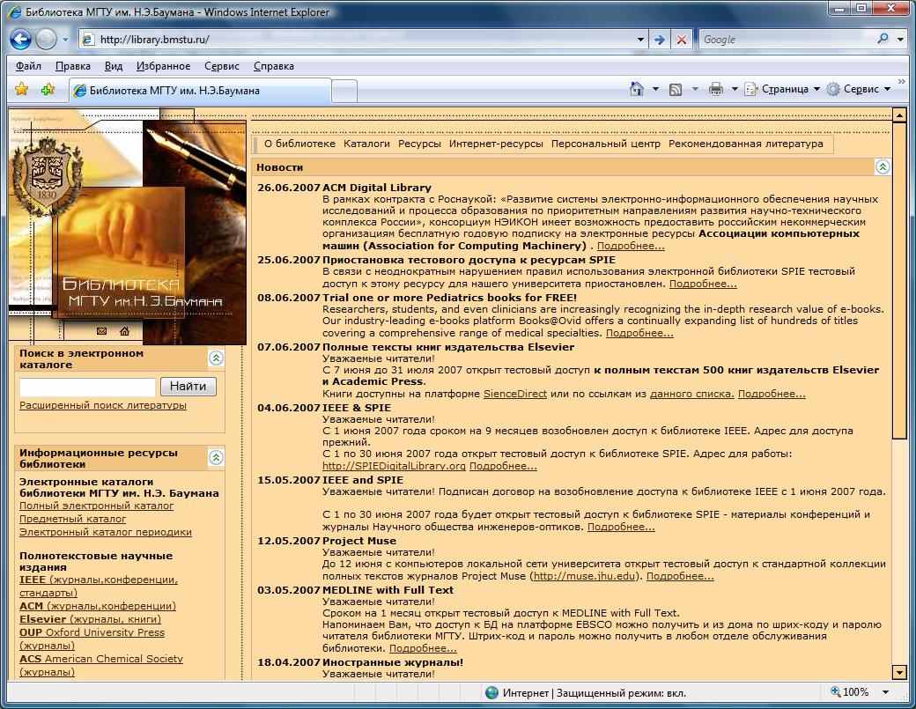Open the Справка menu
This screenshot has height=709, width=916.
[273, 66]
